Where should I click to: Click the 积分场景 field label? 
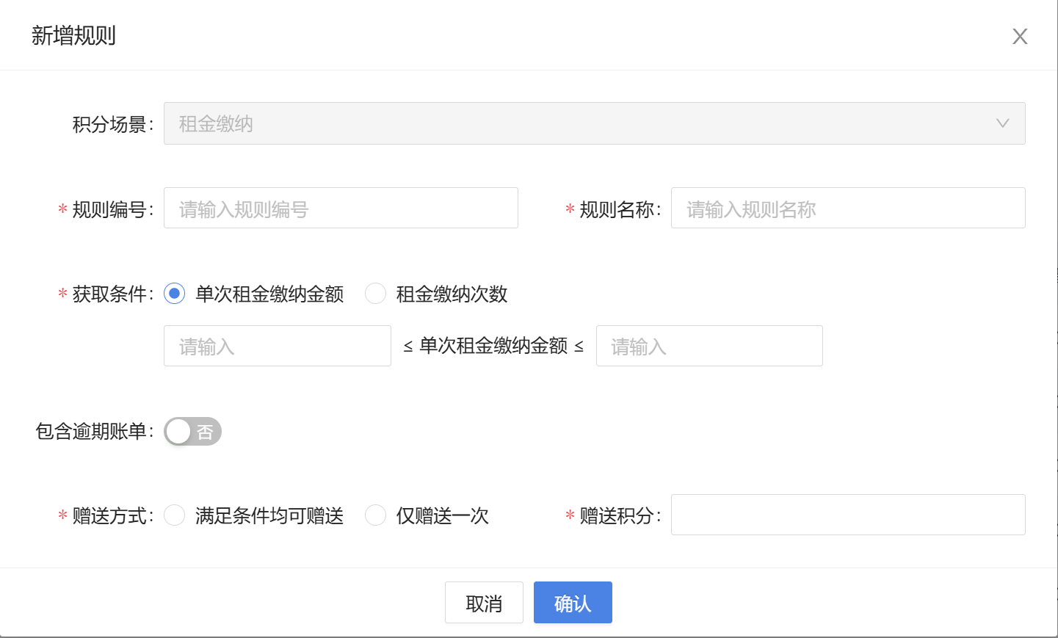tap(112, 124)
